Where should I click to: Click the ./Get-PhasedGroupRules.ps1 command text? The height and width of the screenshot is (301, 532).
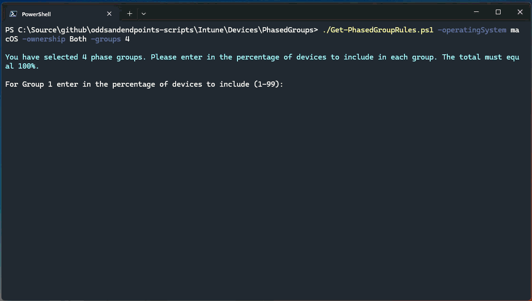pyautogui.click(x=377, y=30)
